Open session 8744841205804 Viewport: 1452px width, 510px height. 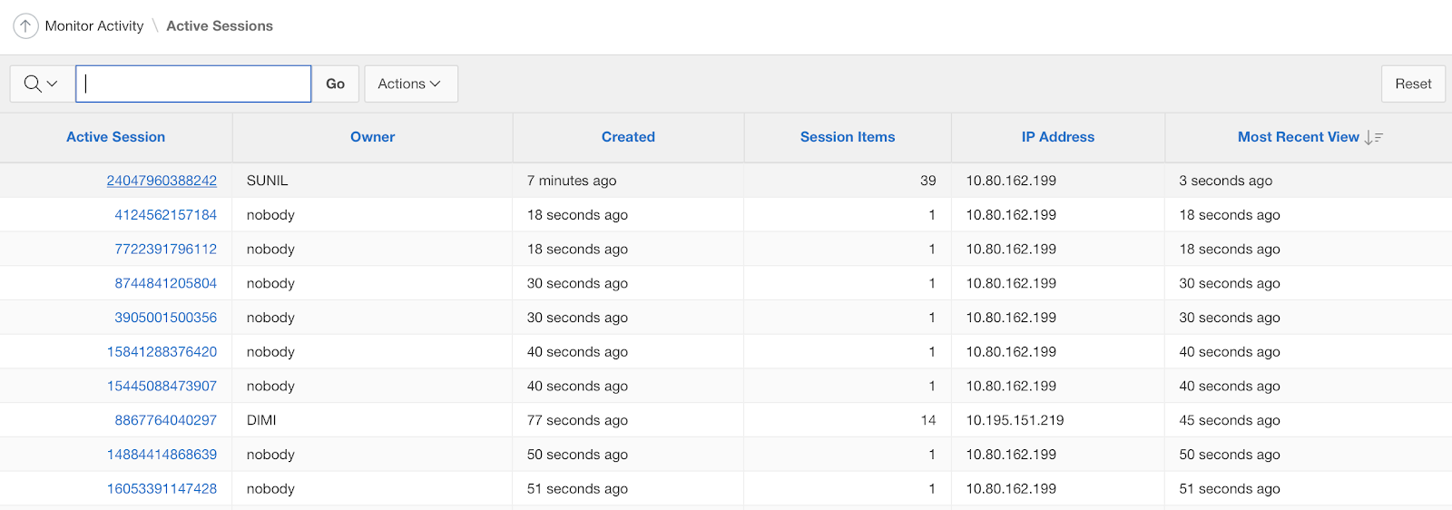[166, 283]
